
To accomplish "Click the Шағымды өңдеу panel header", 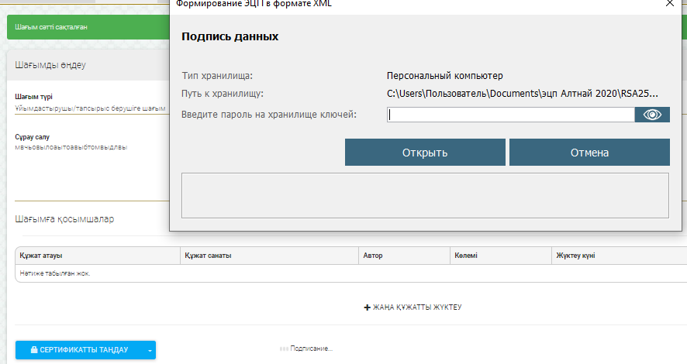I will pos(50,64).
